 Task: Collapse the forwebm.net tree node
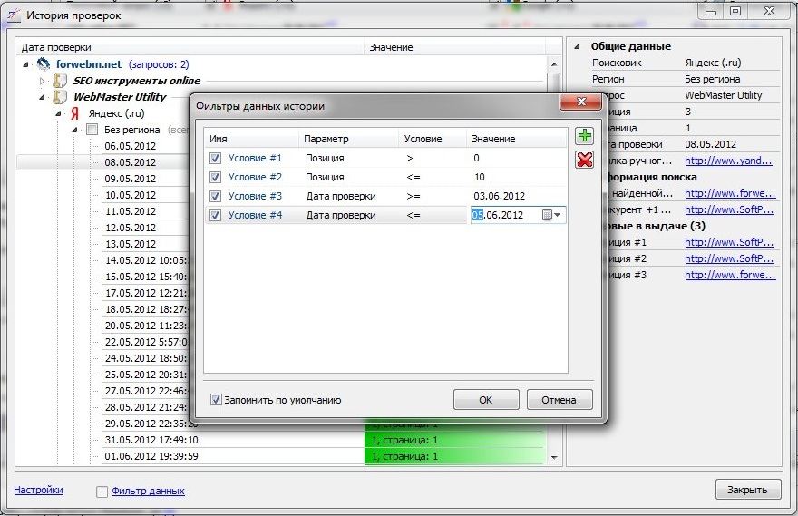tap(28, 64)
